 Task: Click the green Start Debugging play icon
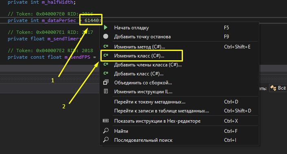[x=106, y=28]
